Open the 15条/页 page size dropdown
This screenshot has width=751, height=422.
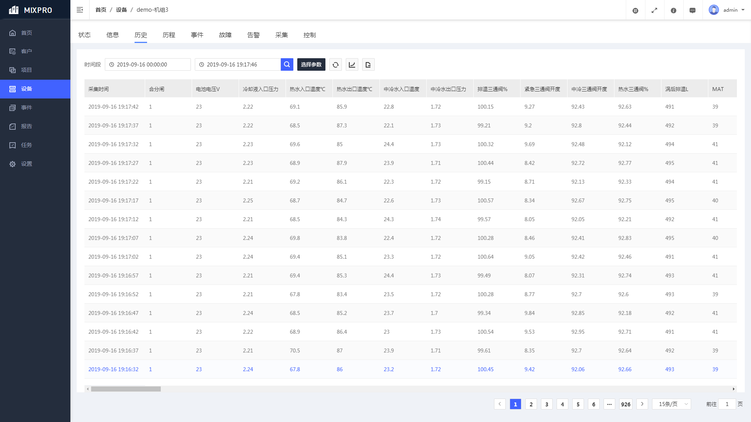coord(672,404)
